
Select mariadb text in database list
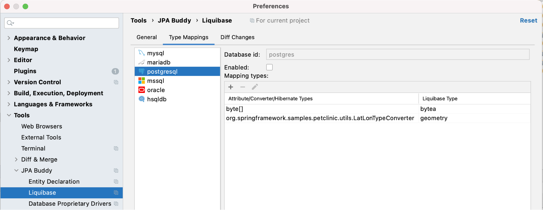pos(159,62)
